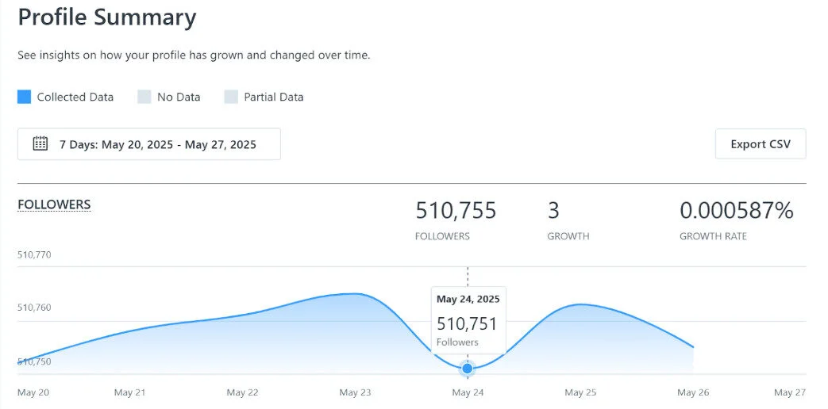Viewport: 828px width, 409px height.
Task: Click the See insights description text
Action: pos(194,55)
